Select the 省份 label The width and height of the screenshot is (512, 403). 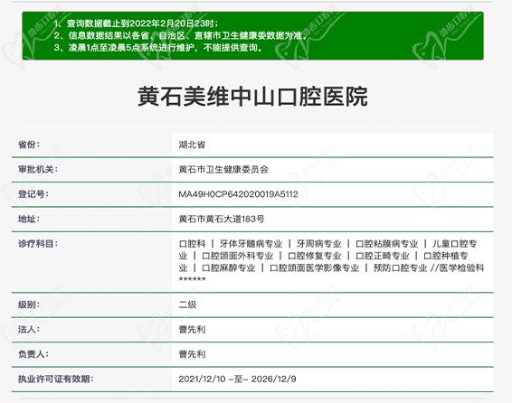tap(29, 145)
